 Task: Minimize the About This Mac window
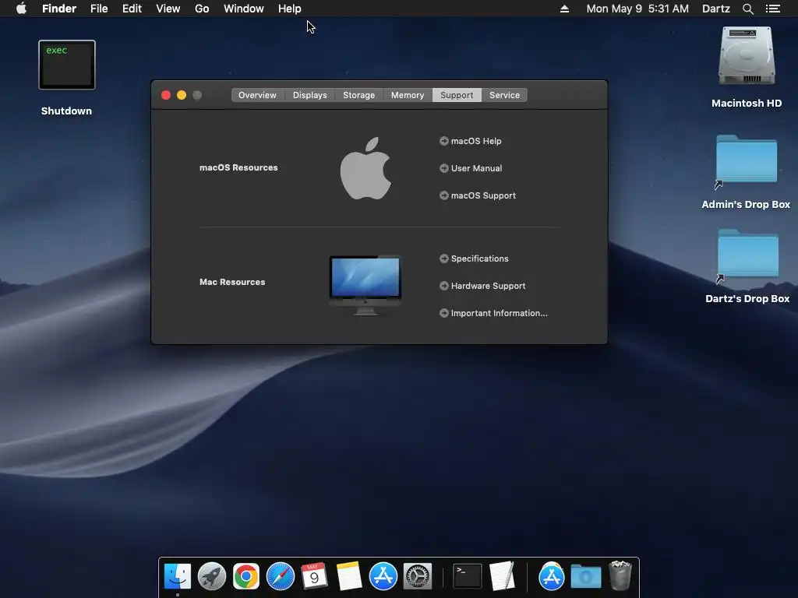tap(182, 95)
